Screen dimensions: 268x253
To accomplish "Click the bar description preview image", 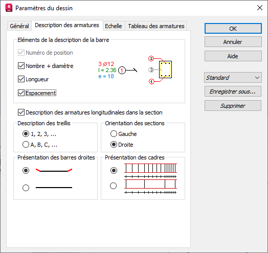I will (118, 70).
